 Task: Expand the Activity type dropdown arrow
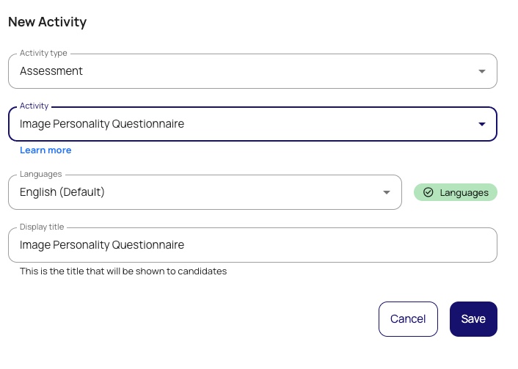(482, 71)
